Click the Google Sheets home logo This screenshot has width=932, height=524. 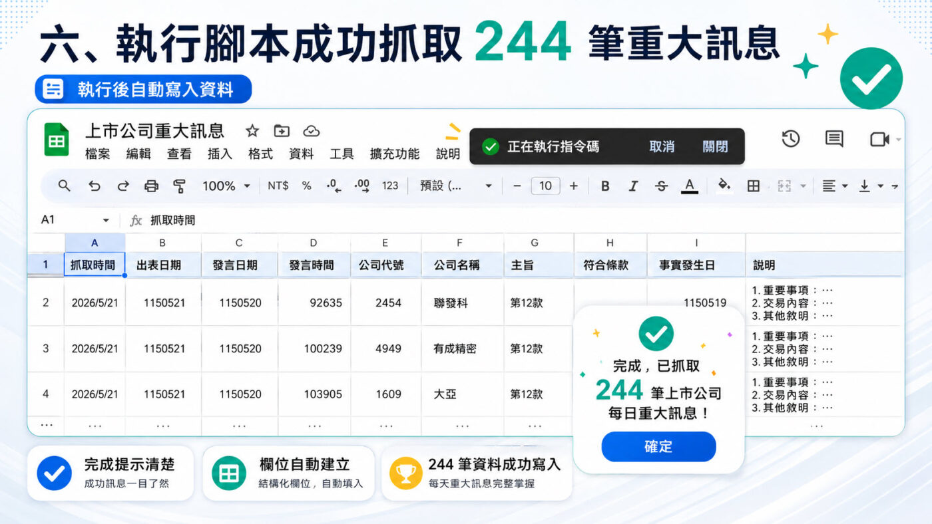coord(57,140)
